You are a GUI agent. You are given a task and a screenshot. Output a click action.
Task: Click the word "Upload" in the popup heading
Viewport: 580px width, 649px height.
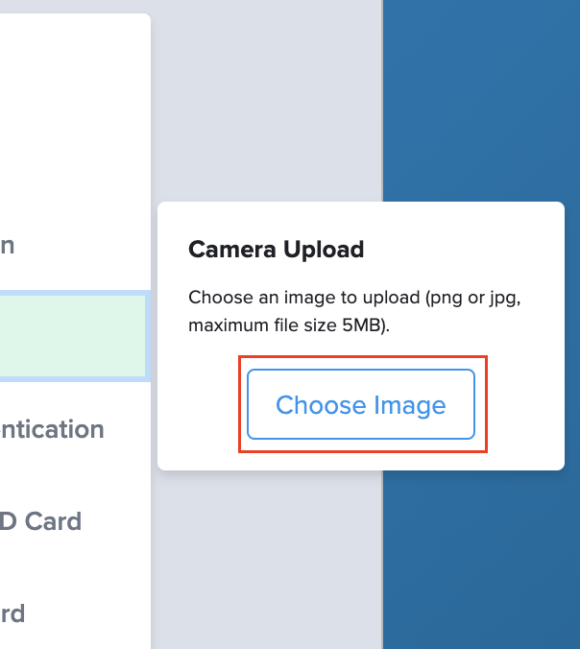[x=322, y=251]
